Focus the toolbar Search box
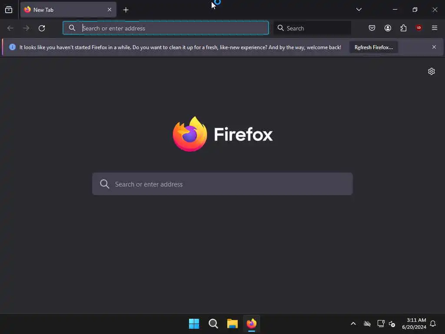The height and width of the screenshot is (334, 445). (x=312, y=28)
